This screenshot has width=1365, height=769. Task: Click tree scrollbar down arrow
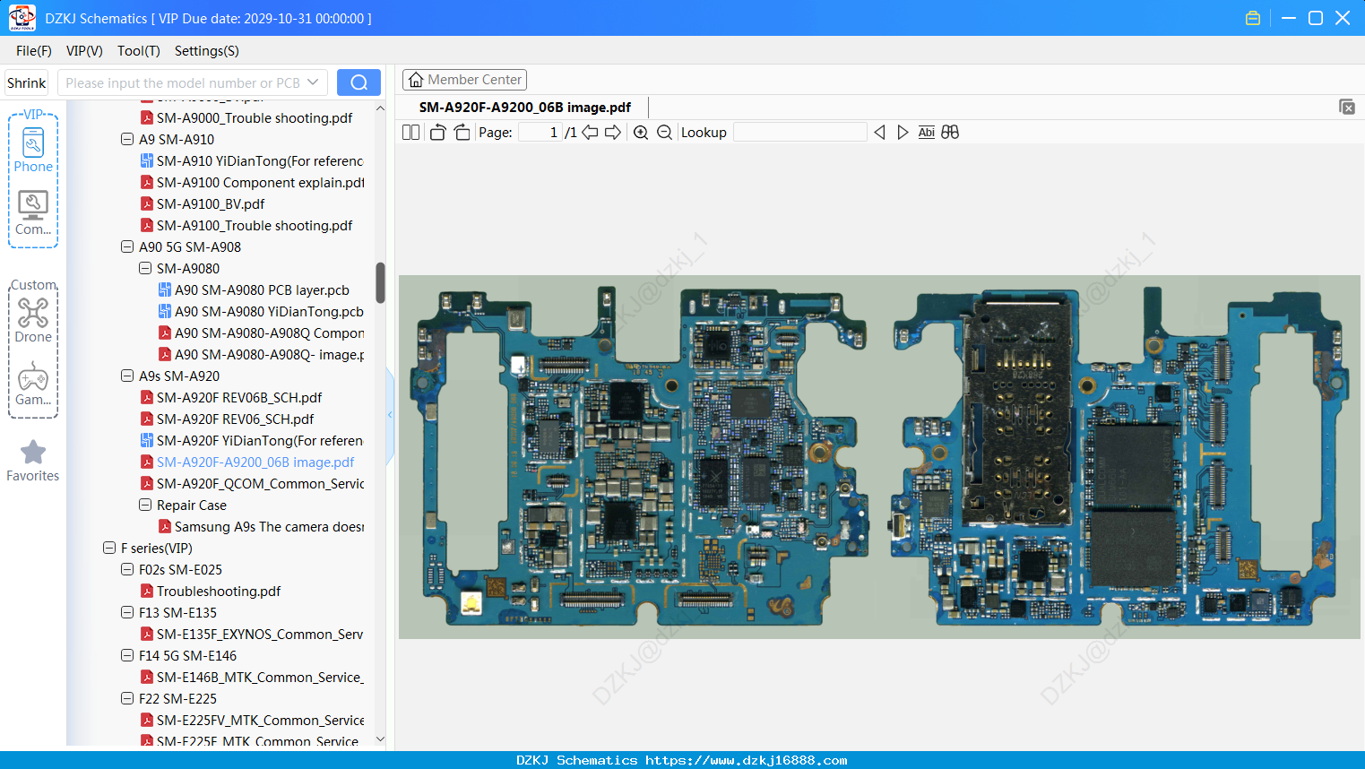point(380,739)
